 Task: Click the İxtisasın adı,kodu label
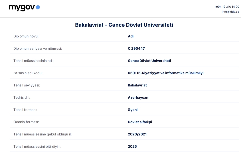28,73
